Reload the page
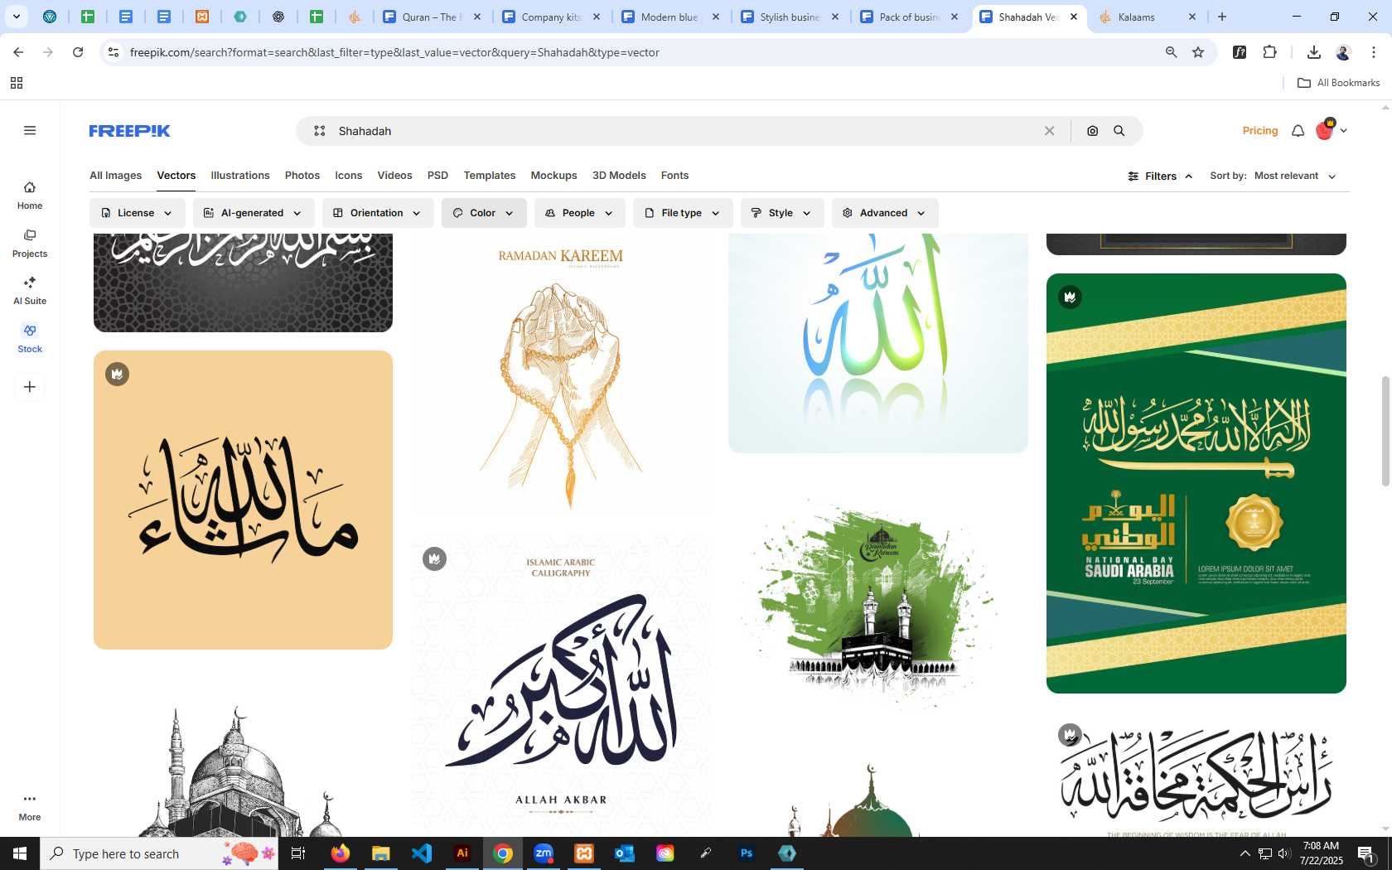This screenshot has width=1392, height=870. 78,52
